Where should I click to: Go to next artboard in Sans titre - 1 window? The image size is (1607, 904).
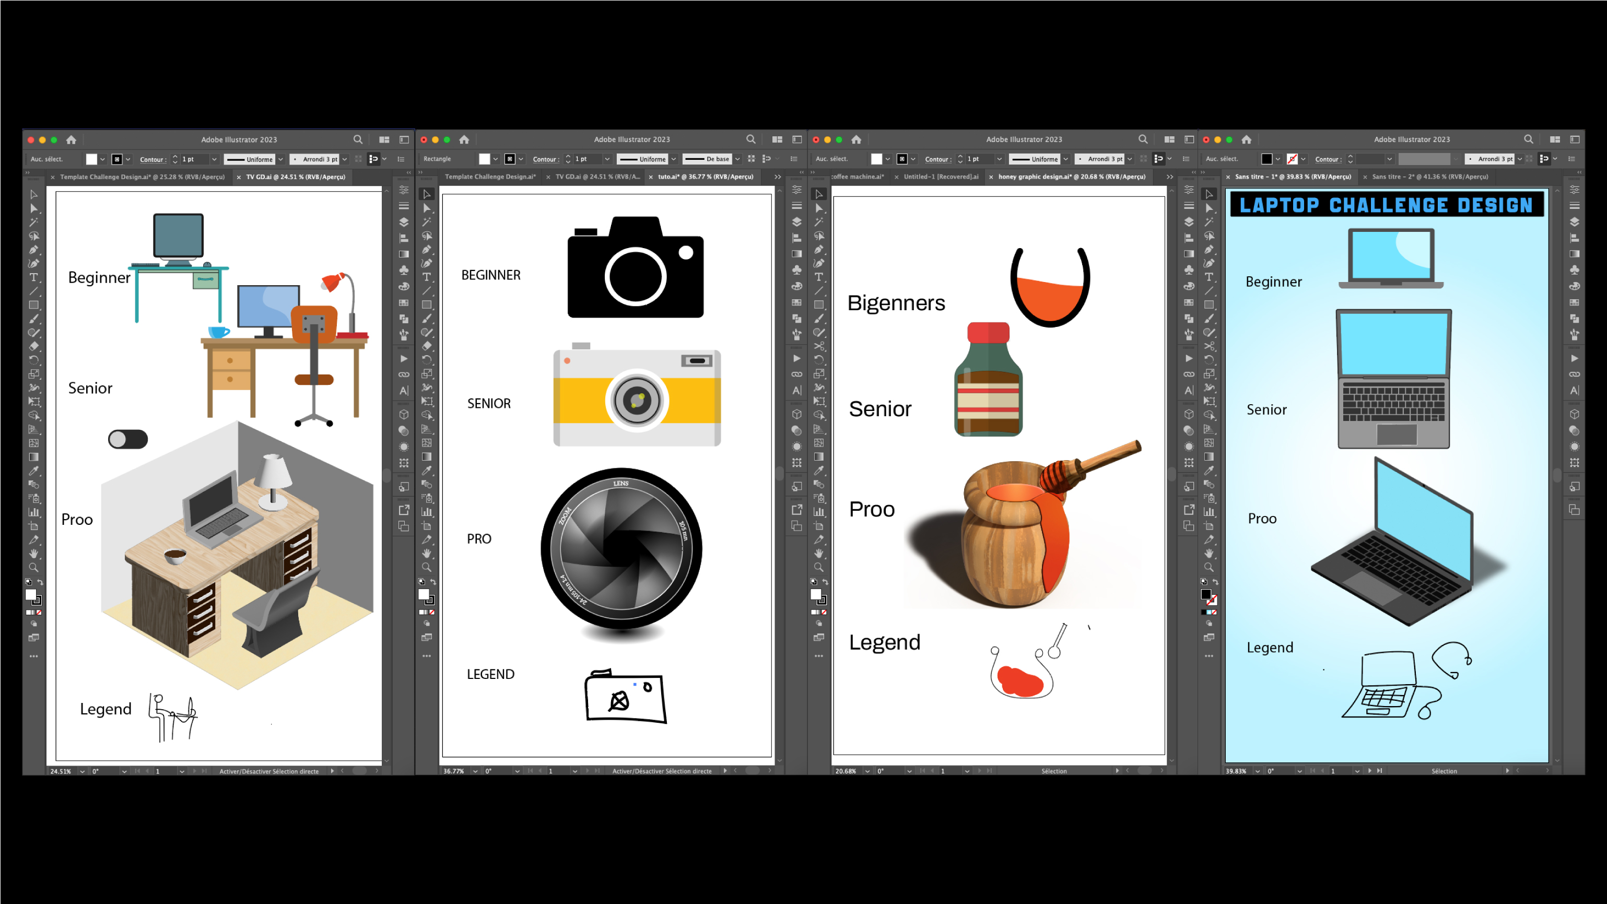(x=1370, y=771)
